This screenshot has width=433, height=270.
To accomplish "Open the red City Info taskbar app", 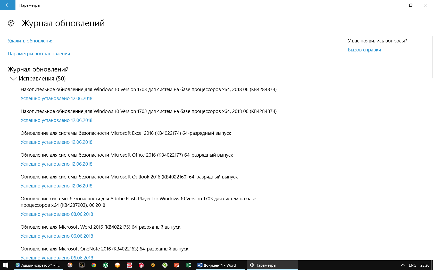I will (129, 265).
